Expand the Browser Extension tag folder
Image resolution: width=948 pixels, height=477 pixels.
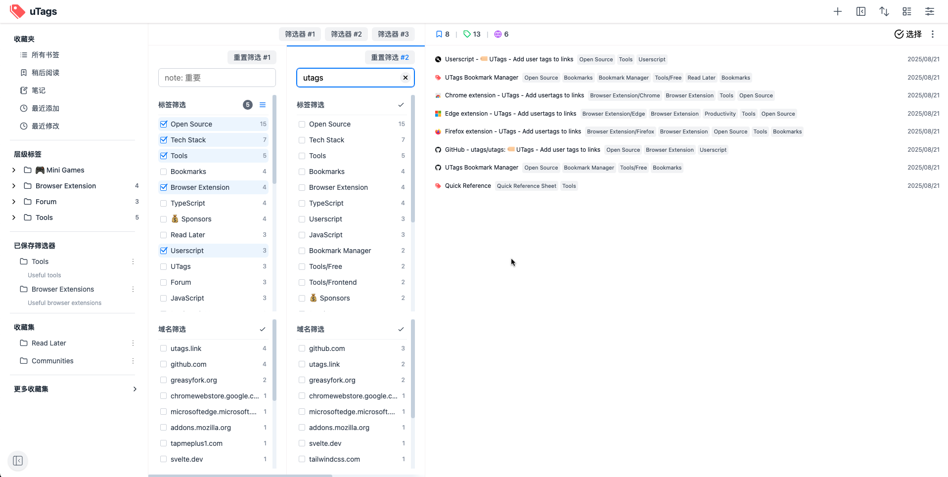click(x=14, y=186)
